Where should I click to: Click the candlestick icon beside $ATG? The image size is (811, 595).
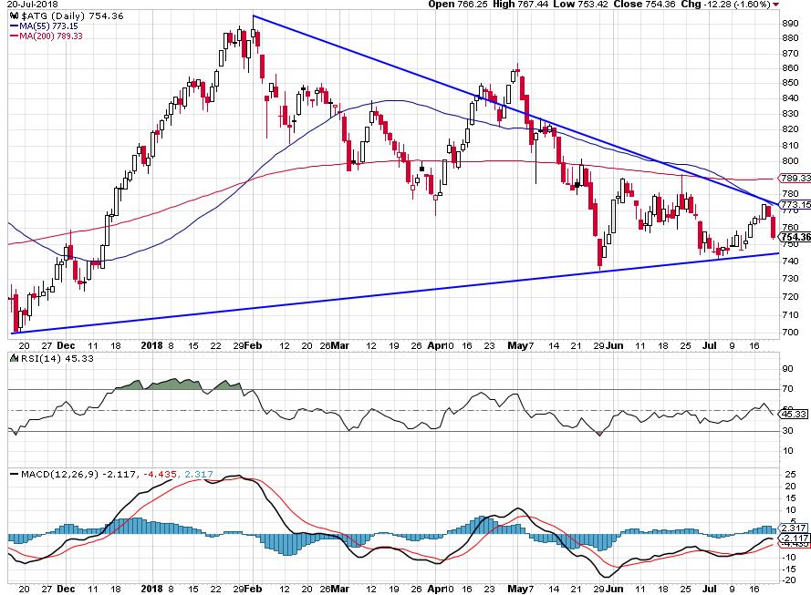click(x=14, y=16)
